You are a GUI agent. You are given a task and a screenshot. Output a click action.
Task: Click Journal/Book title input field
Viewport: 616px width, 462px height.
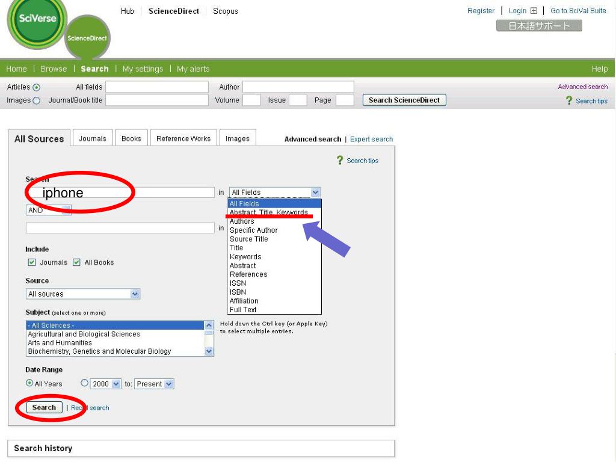coord(157,100)
